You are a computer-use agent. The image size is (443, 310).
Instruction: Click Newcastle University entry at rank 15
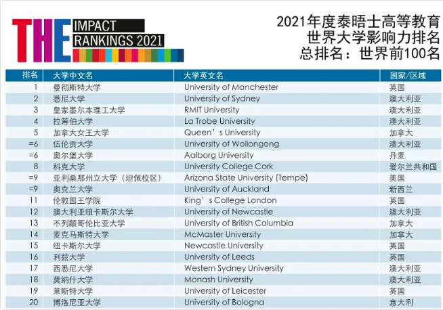224,245
